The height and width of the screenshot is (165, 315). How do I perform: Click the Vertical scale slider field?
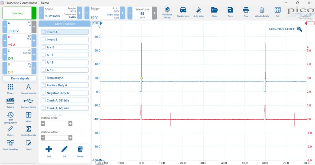[x=57, y=124]
